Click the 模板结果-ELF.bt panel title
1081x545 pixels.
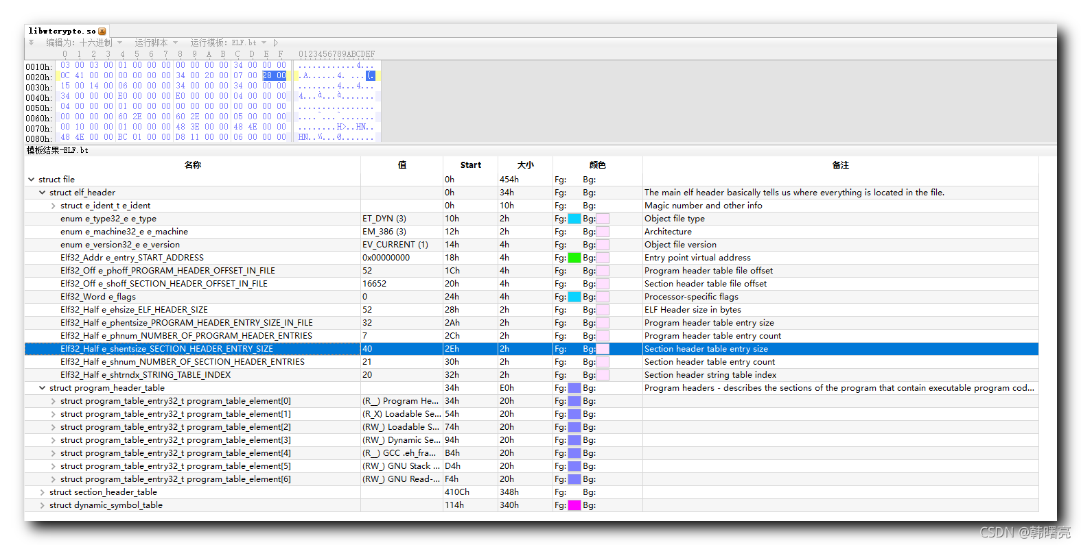58,150
